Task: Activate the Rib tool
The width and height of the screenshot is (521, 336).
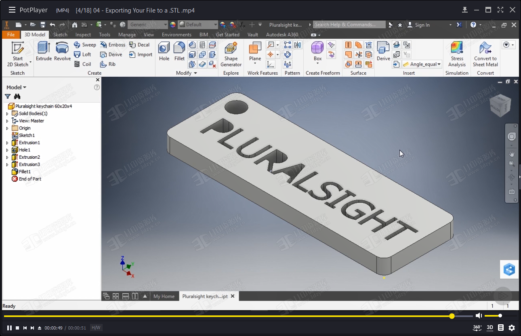Action: 108,64
